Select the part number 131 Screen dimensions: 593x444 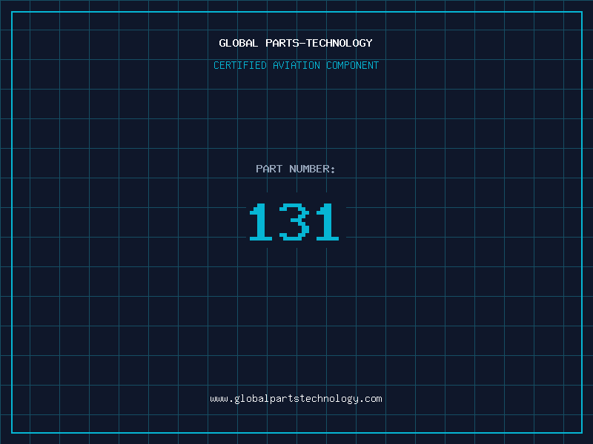(x=294, y=222)
